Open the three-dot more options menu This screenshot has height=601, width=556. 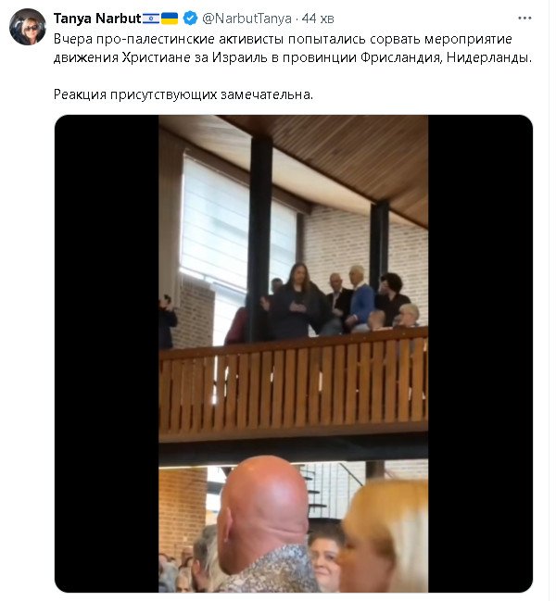(524, 18)
